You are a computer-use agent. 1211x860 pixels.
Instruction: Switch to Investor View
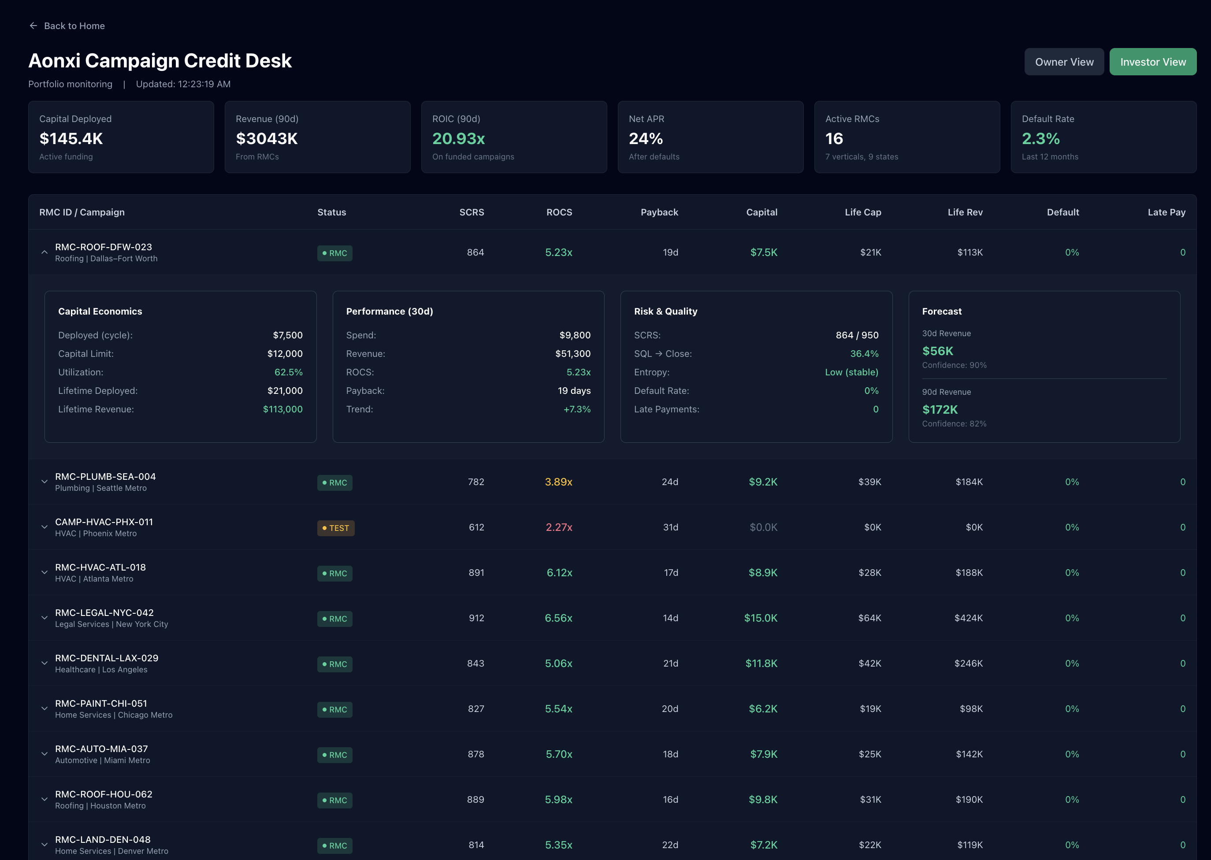1152,62
